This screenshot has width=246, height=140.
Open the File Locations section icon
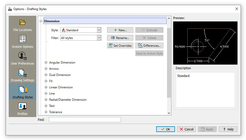(x=23, y=22)
